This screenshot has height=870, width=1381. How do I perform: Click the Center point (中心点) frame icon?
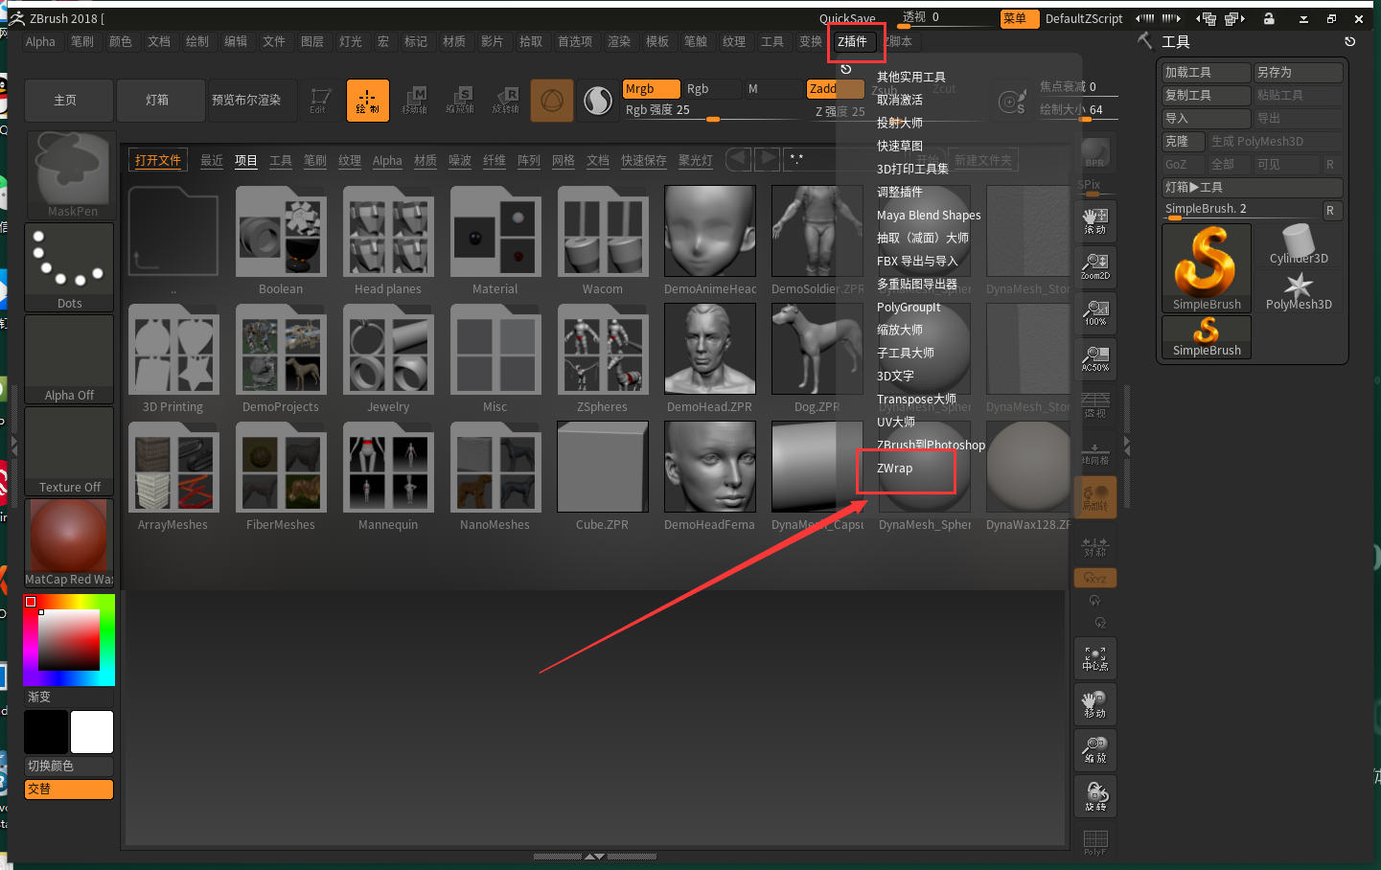point(1095,658)
